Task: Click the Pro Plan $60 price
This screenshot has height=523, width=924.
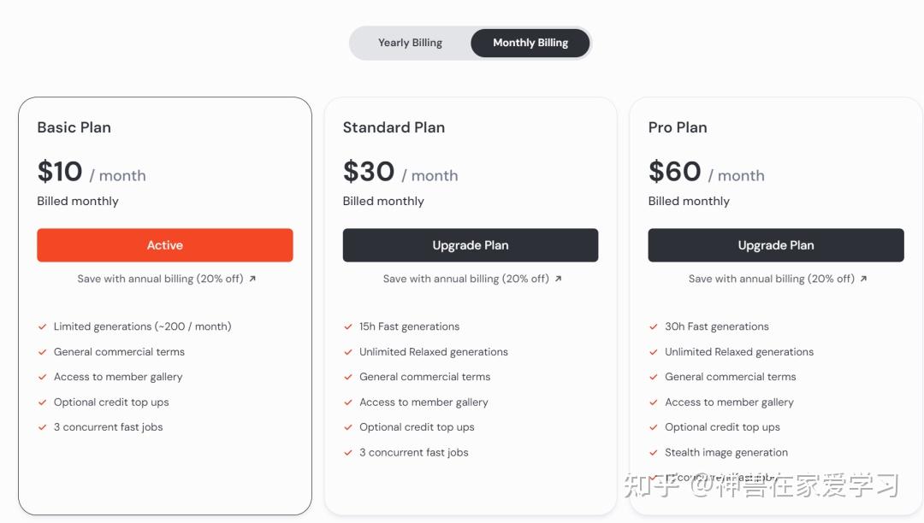Action: pyautogui.click(x=675, y=172)
